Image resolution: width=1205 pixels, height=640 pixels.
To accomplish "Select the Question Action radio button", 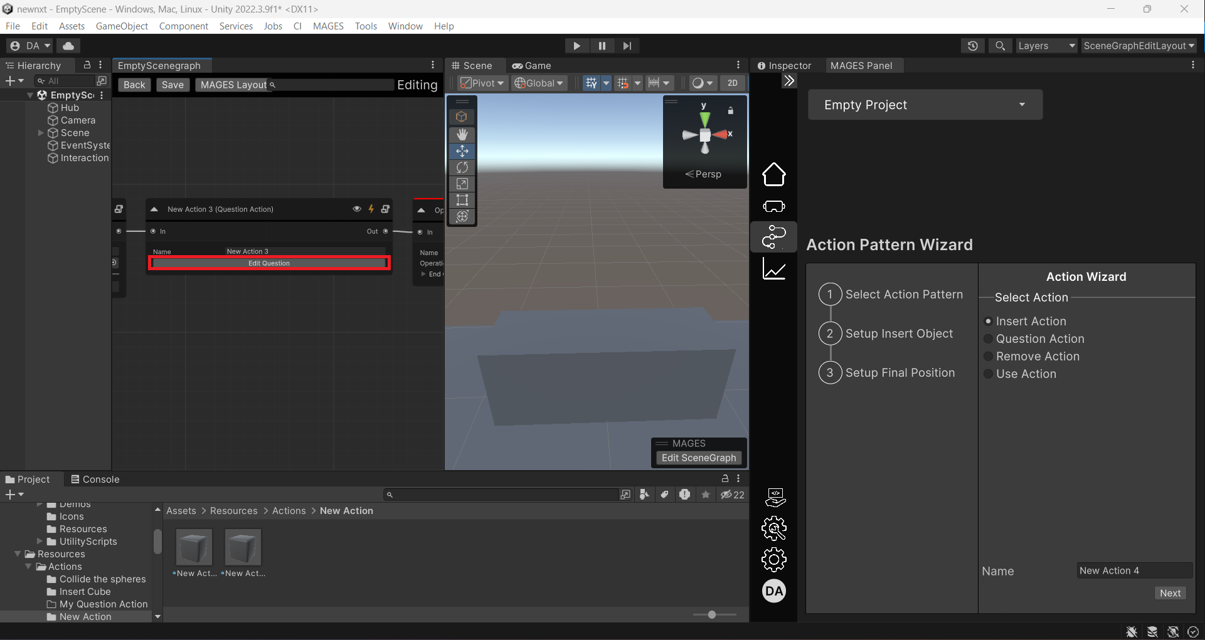I will [x=989, y=339].
